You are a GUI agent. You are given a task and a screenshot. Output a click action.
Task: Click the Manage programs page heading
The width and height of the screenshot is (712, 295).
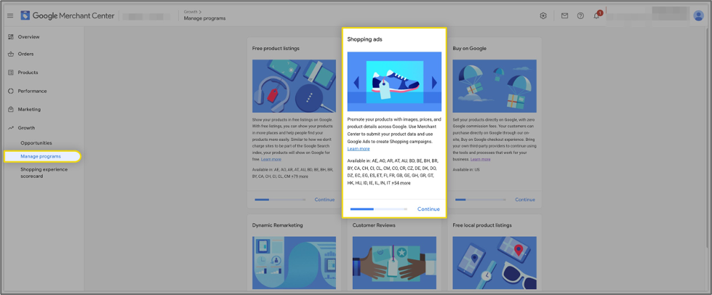click(x=204, y=19)
